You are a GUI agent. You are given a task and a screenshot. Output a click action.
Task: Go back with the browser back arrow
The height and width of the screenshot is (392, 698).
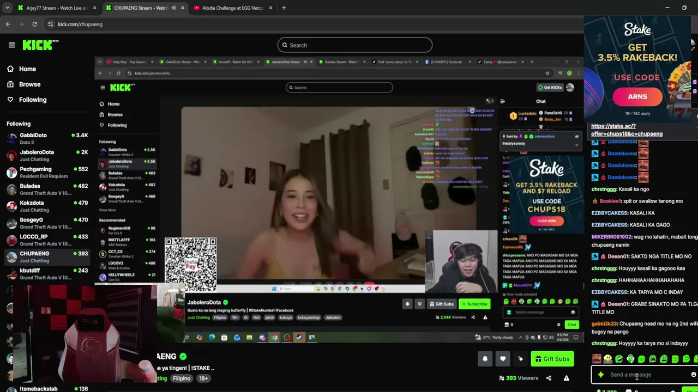[8, 24]
